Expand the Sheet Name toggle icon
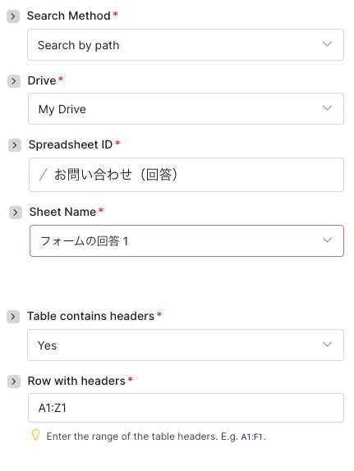 15,213
